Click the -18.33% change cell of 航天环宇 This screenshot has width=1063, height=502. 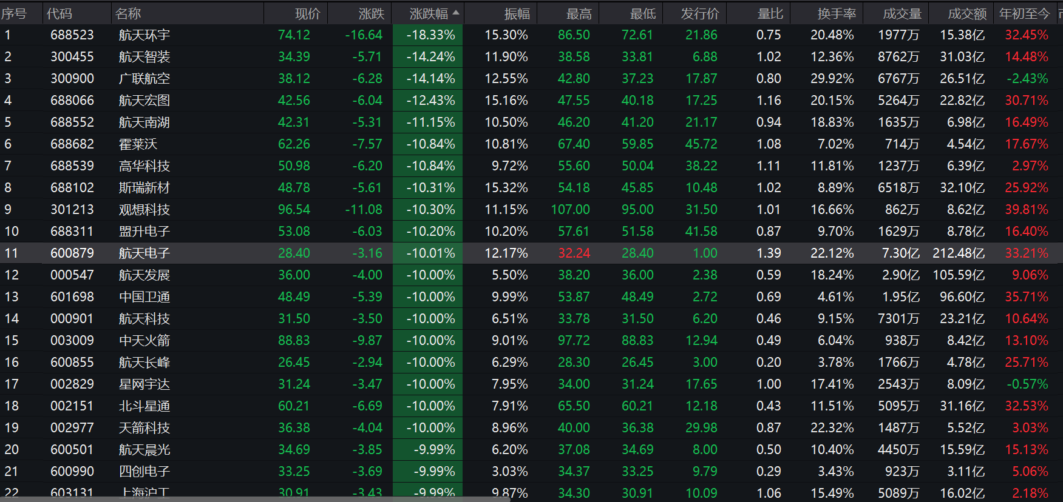click(430, 35)
